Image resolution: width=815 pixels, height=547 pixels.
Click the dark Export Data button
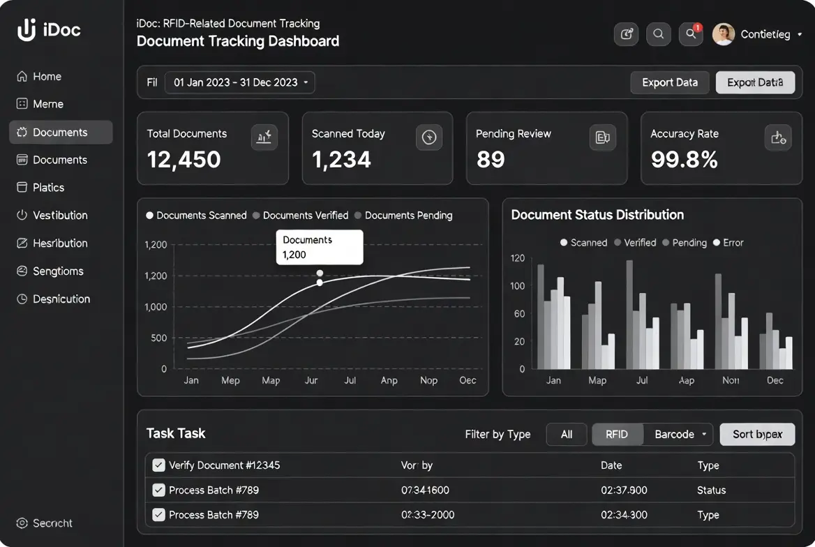pyautogui.click(x=669, y=82)
